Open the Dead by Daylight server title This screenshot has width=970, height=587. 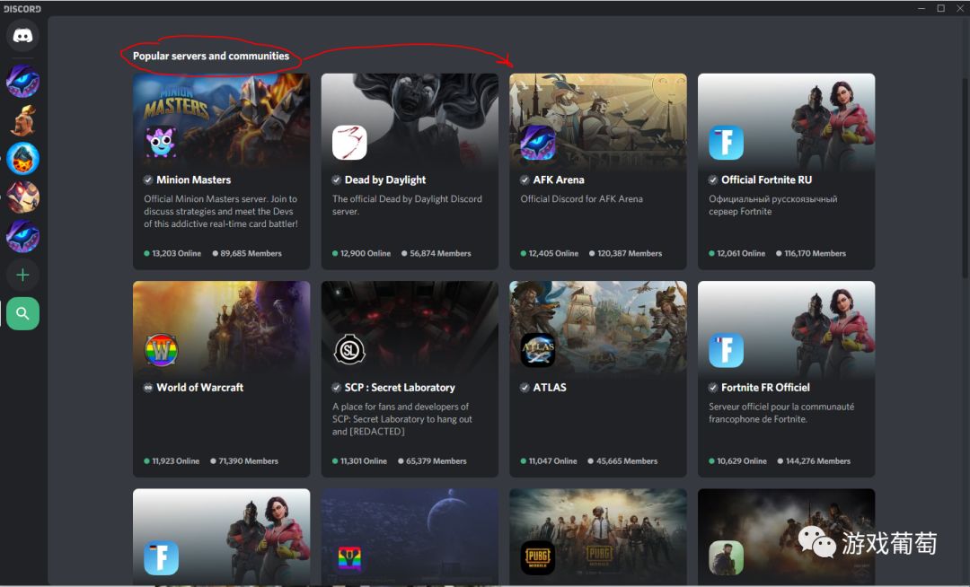coord(384,180)
